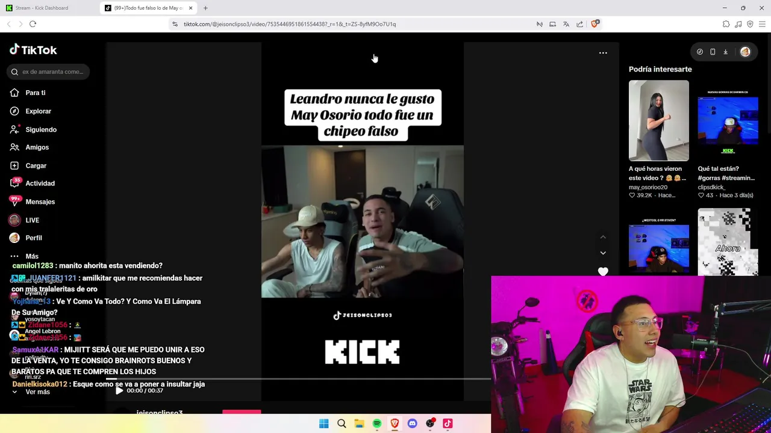Go to previous video arrow
This screenshot has width=771, height=433.
click(x=603, y=237)
